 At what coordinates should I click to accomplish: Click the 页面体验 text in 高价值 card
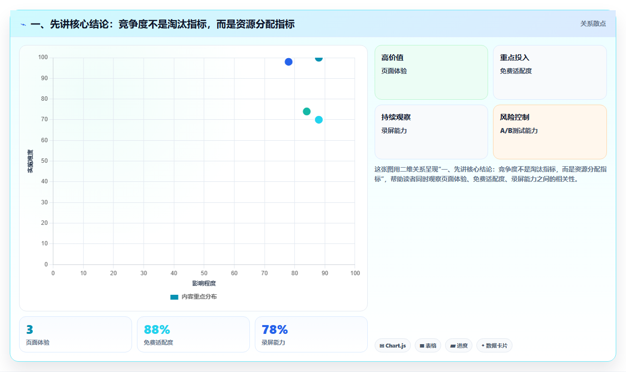394,71
